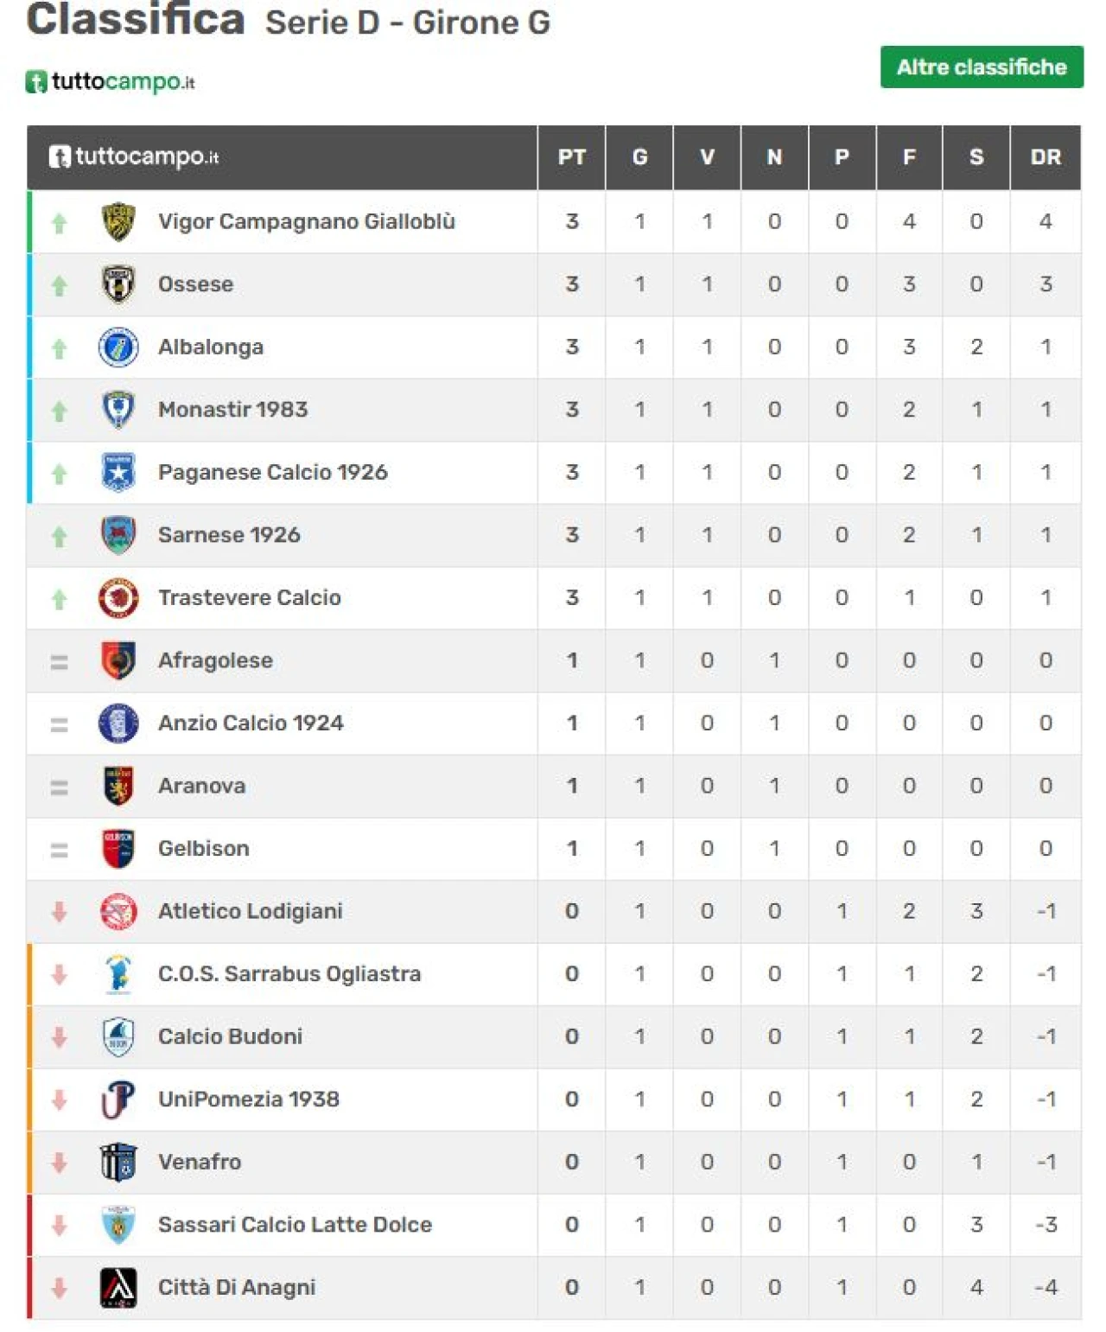Open the Atletico Lodigiani team link
Screen dimensions: 1106x1332
point(250,911)
